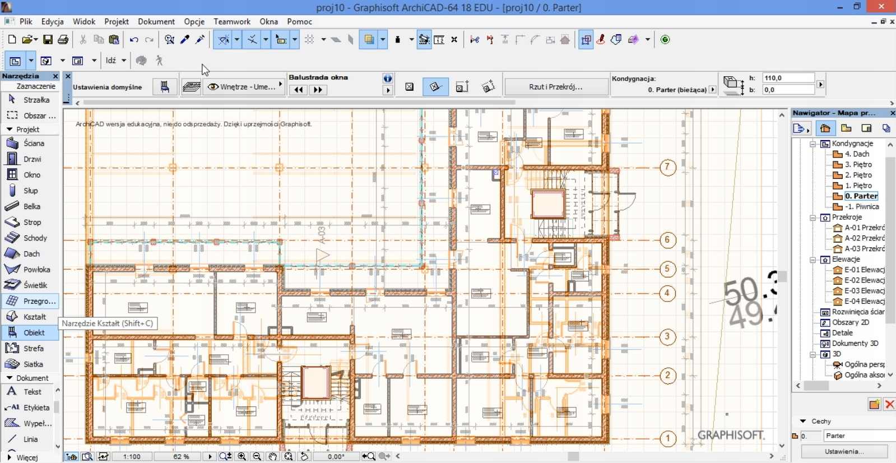
Task: Click the Rzut i Przekrój button
Action: pyautogui.click(x=556, y=87)
